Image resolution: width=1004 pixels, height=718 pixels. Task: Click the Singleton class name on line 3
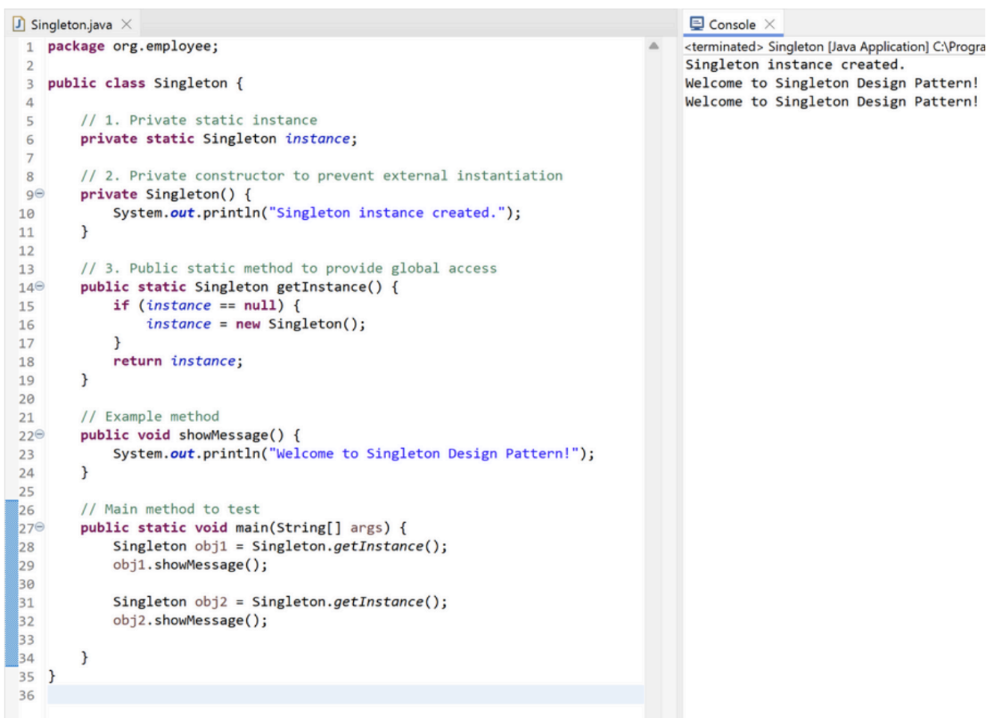(x=190, y=83)
